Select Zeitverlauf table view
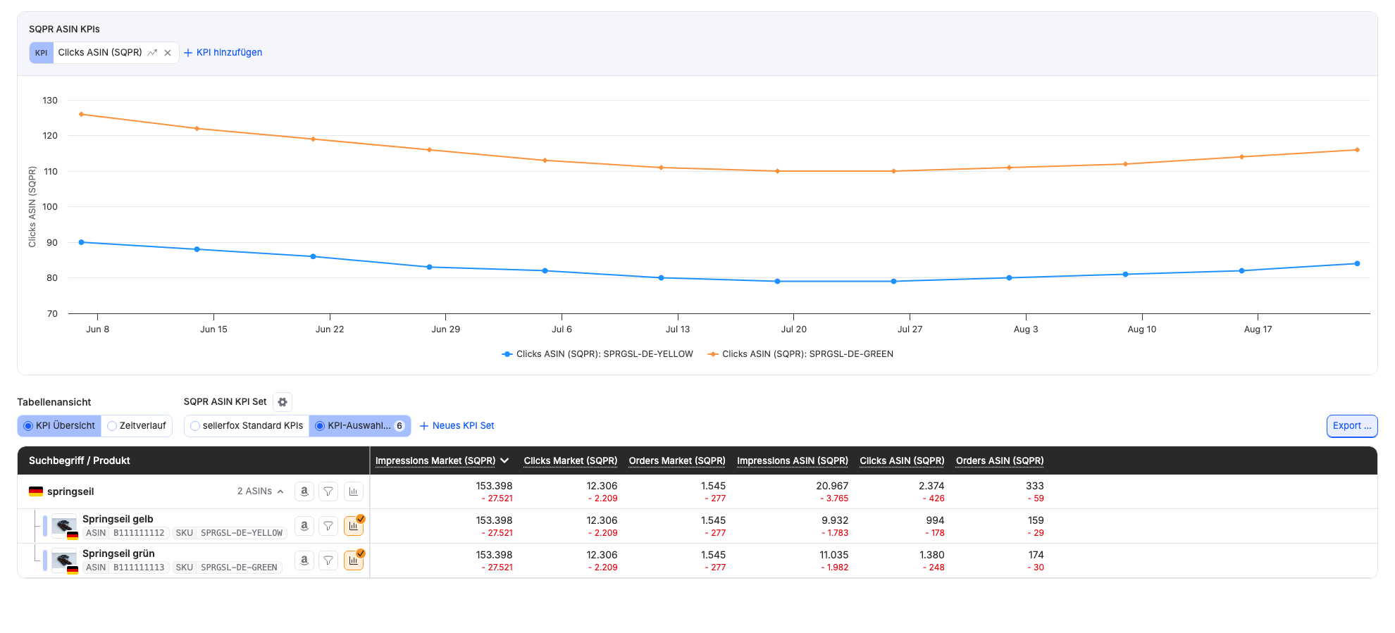This screenshot has height=633, width=1395. pos(137,426)
